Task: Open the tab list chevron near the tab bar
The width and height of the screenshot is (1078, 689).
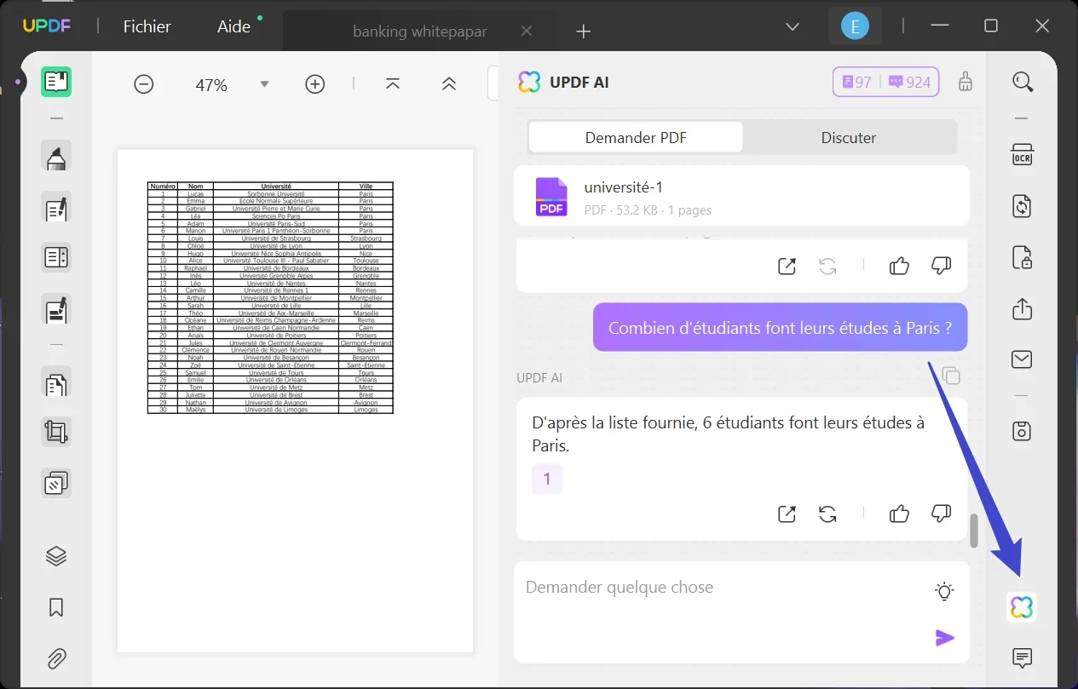Action: click(793, 26)
